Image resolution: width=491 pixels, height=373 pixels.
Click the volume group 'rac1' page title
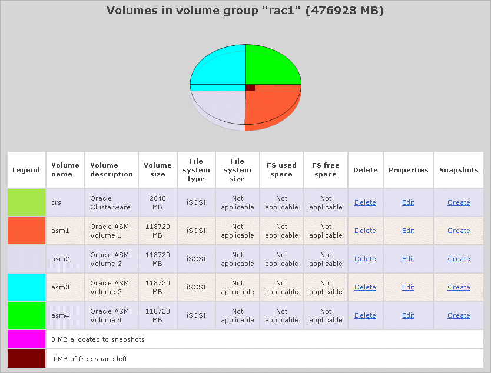tap(245, 11)
